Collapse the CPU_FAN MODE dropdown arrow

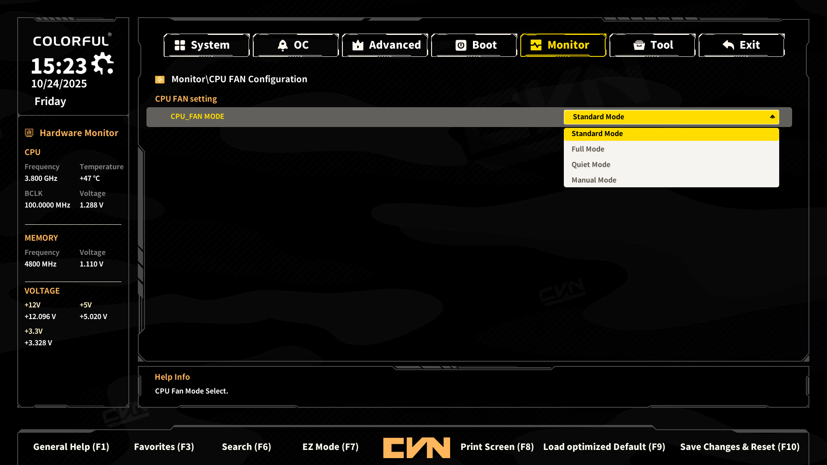tap(772, 117)
